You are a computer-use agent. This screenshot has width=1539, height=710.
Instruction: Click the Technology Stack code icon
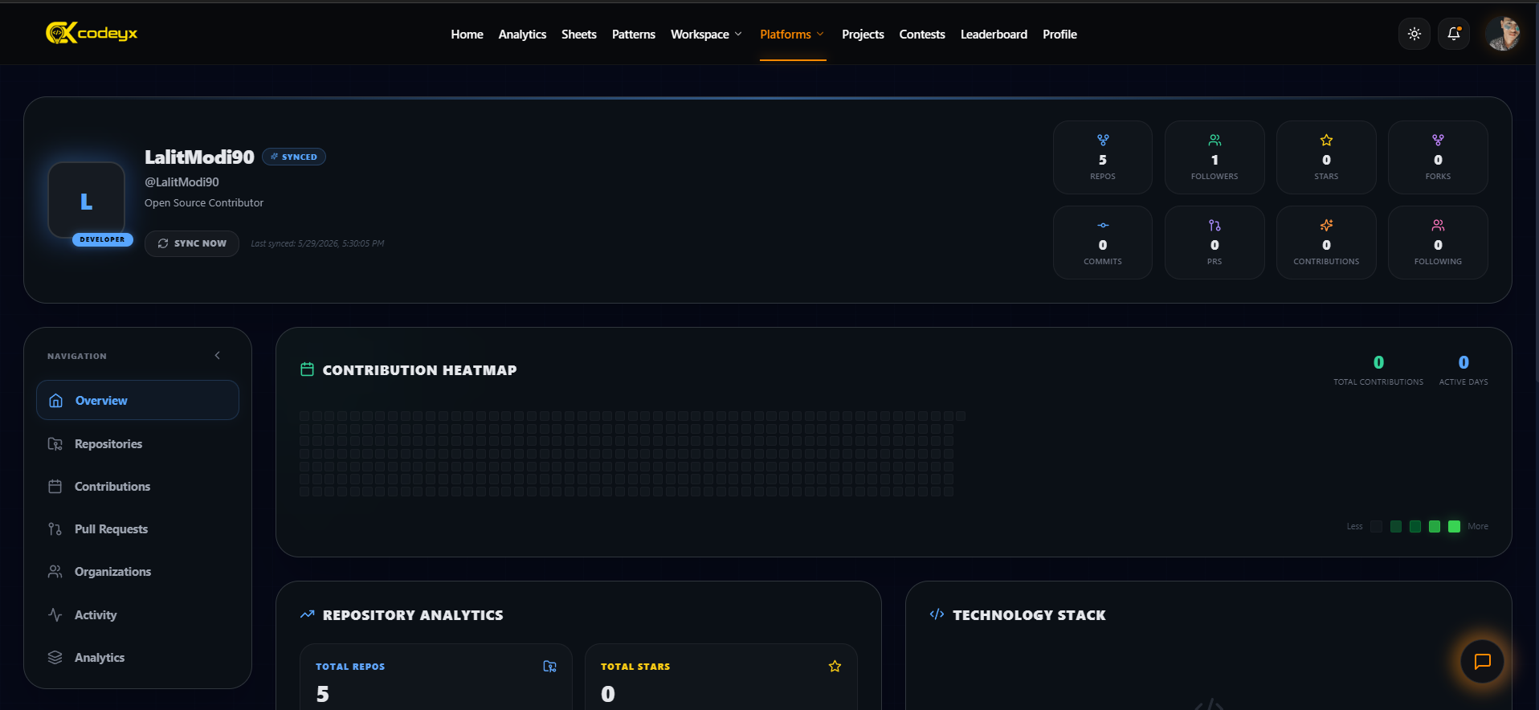(x=937, y=614)
